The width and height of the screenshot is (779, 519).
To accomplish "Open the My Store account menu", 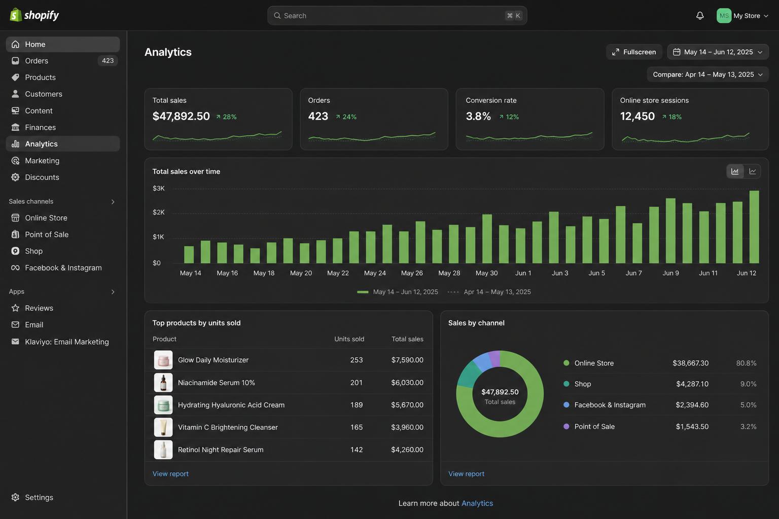I will [743, 16].
